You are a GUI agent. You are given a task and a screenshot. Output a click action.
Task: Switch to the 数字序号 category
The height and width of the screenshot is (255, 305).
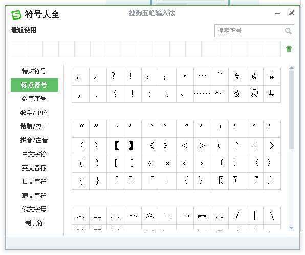click(34, 98)
